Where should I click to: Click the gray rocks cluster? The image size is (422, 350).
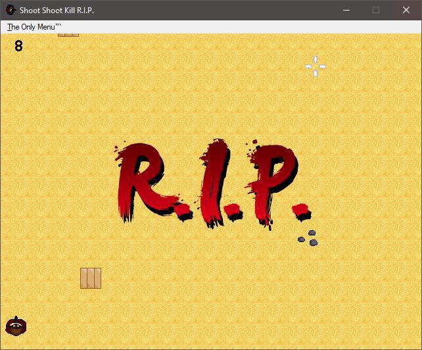pyautogui.click(x=308, y=238)
